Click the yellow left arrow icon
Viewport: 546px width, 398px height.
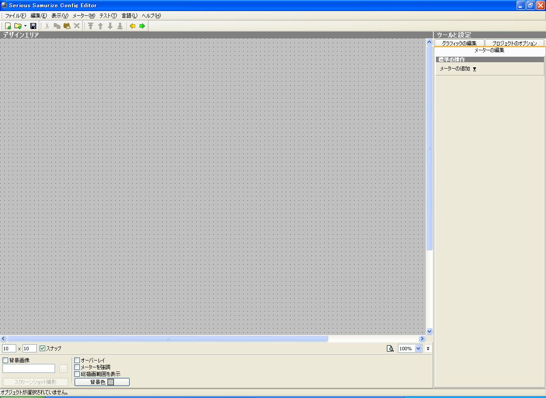[x=132, y=26]
